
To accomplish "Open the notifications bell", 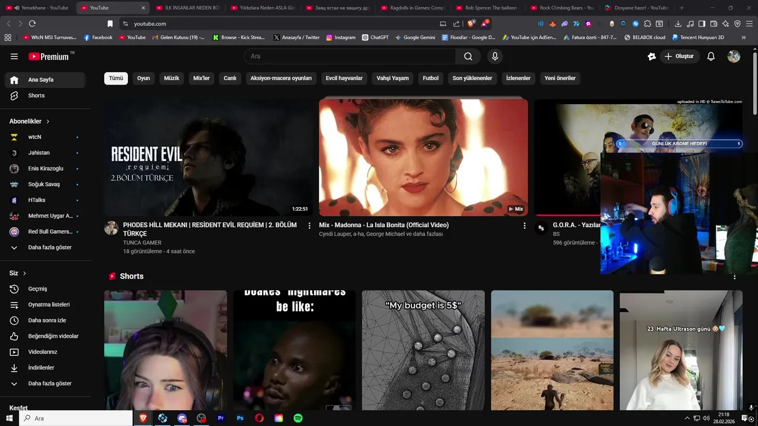I will tap(711, 56).
